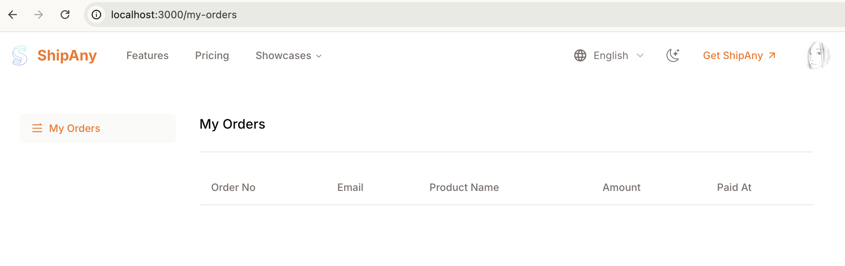Select My Orders in the sidebar
Viewport: 845px width, 266px height.
[74, 128]
